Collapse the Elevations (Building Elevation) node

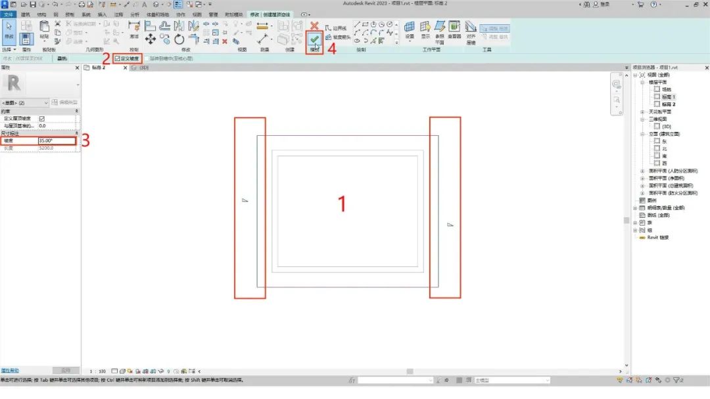[642, 135]
